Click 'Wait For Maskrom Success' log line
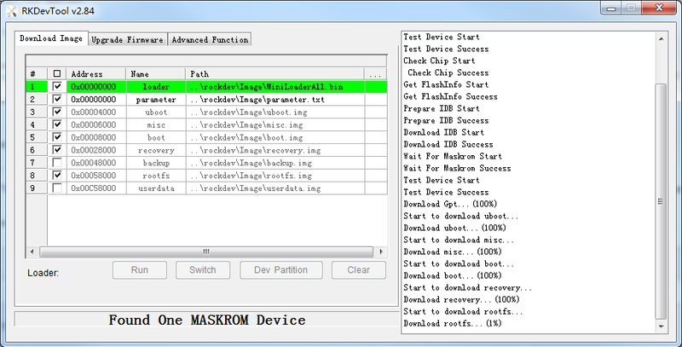The height and width of the screenshot is (347, 682). click(457, 168)
